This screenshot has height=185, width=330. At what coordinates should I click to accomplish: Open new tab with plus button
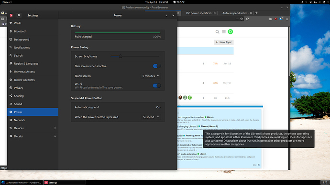pyautogui.click(x=256, y=13)
